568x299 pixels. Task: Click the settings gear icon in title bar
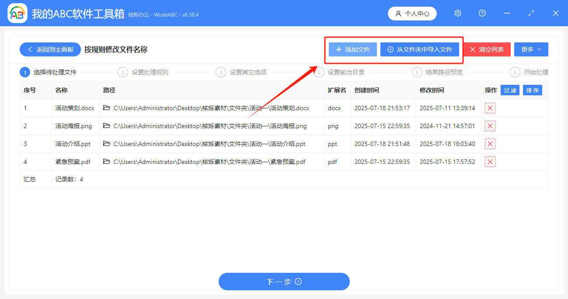point(458,13)
